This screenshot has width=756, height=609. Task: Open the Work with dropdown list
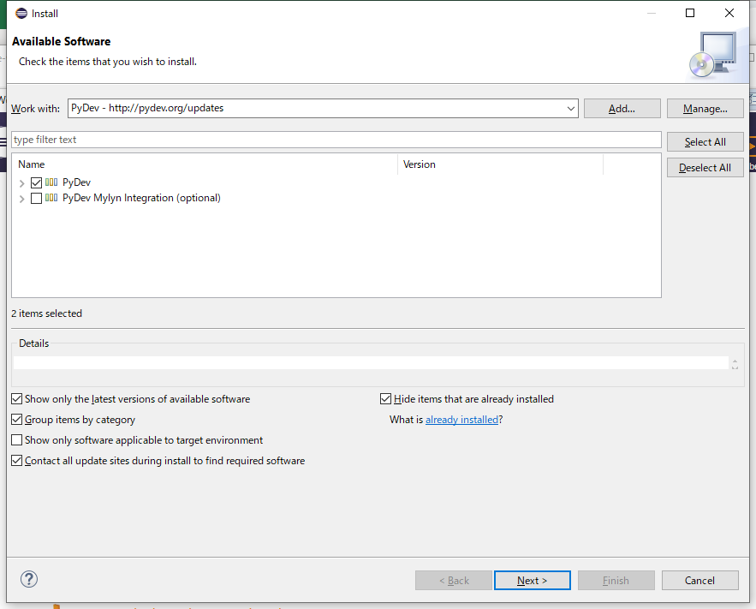pos(571,109)
